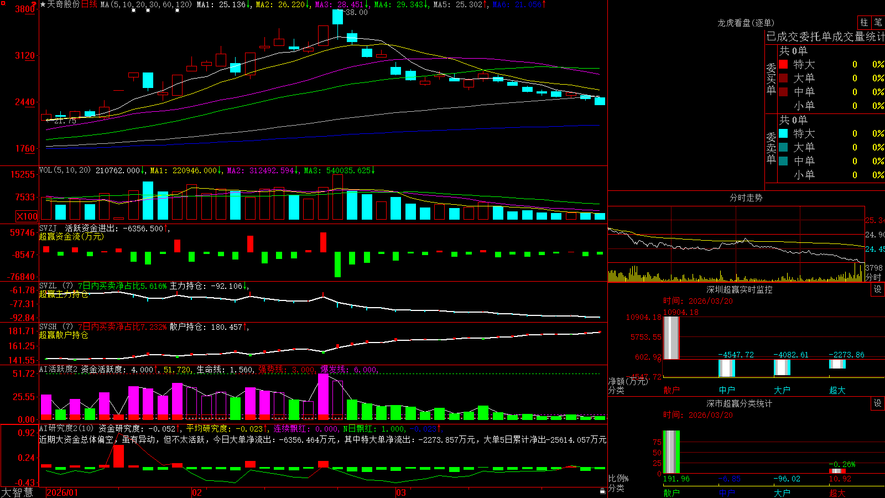
Task: Click the star icon before 天奇股份
Action: point(43,4)
